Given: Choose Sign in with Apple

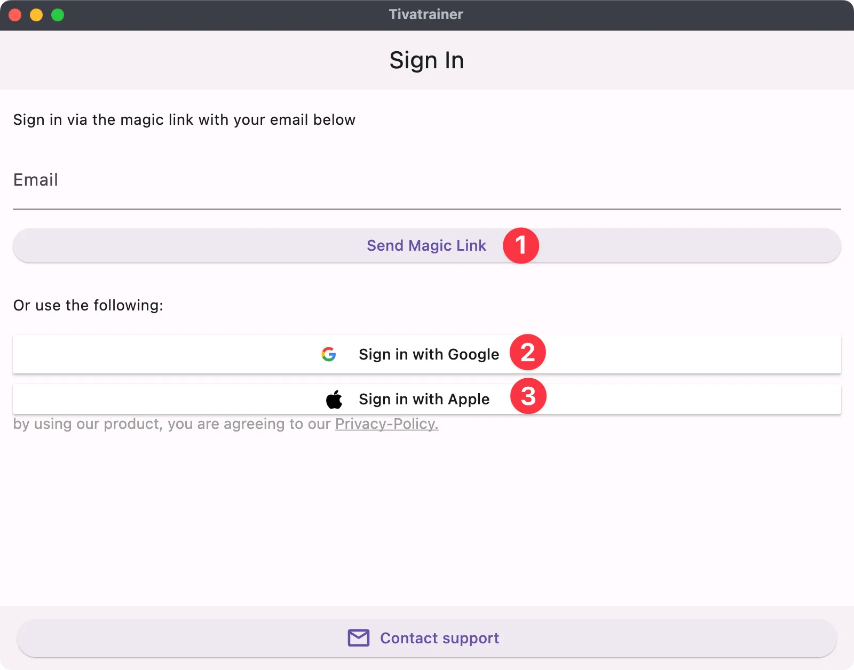Looking at the screenshot, I should [x=424, y=399].
